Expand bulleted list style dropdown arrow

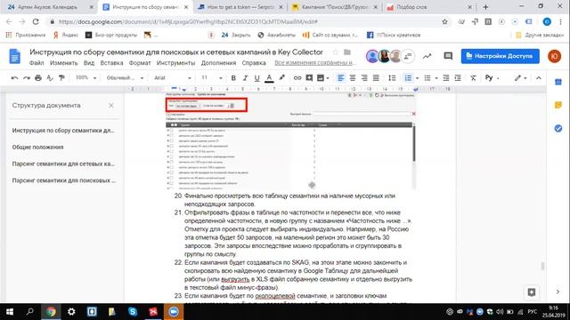(x=436, y=78)
